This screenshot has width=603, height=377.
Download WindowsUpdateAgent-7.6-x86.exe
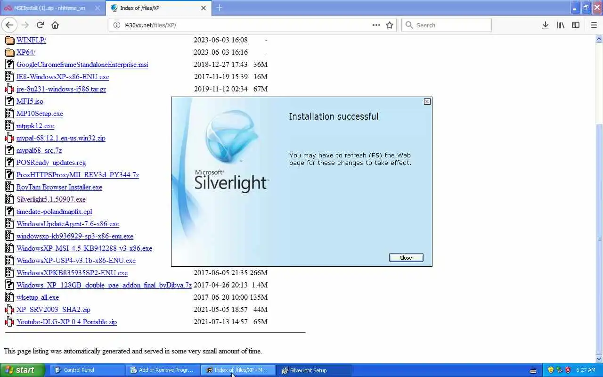click(68, 224)
